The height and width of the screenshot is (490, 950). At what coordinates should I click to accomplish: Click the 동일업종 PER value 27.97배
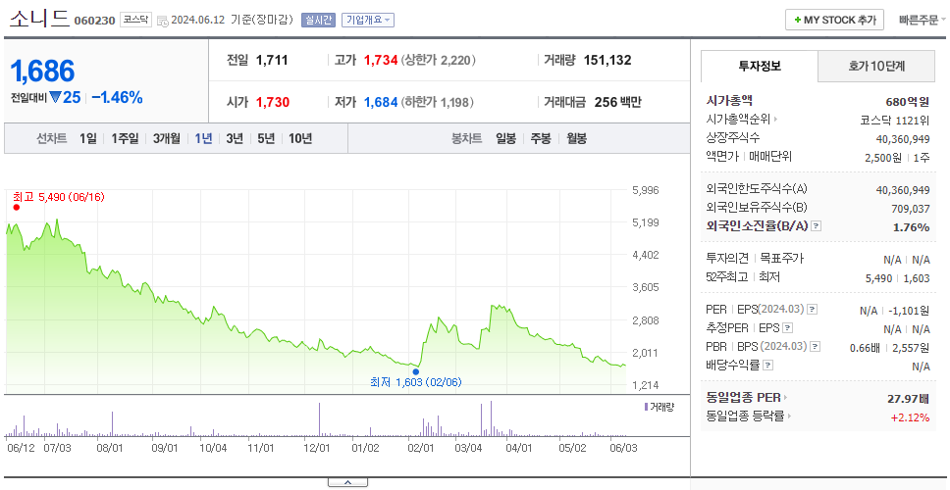908,399
